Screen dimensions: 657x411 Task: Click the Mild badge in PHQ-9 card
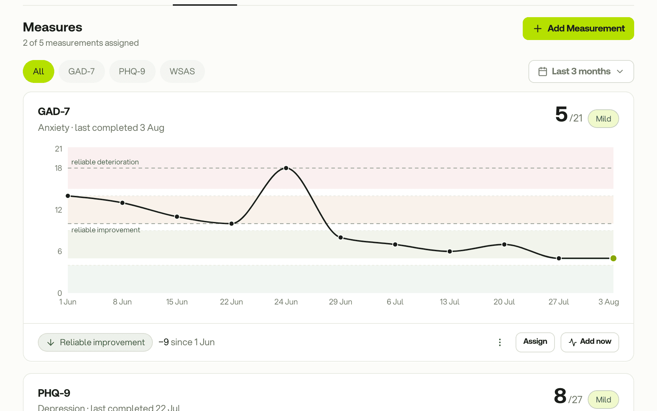[x=603, y=400]
